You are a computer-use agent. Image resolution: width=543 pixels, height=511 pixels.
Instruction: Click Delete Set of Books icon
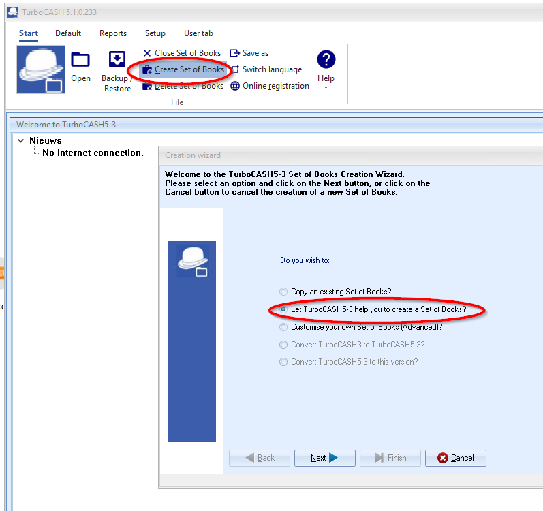pyautogui.click(x=147, y=87)
